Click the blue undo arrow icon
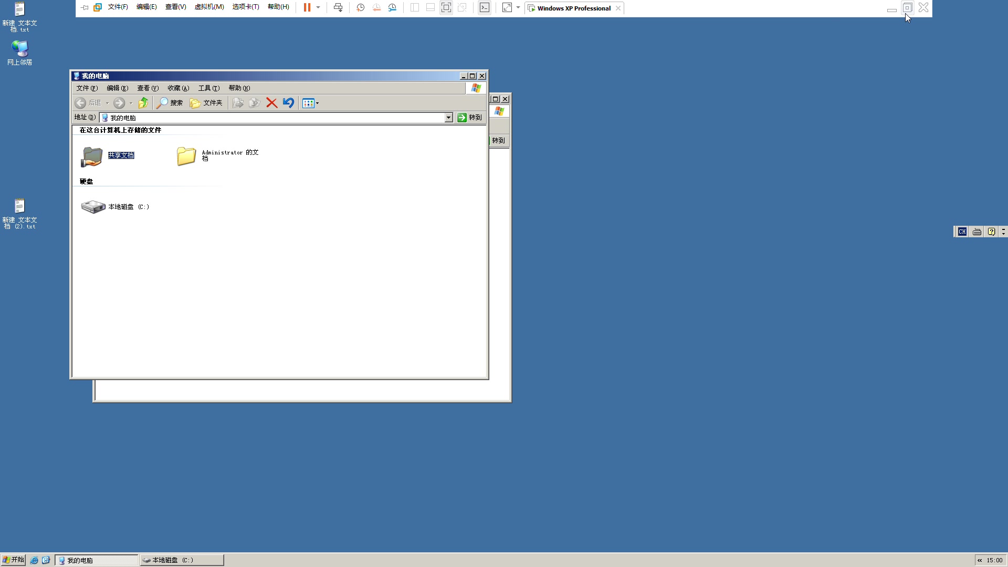Image resolution: width=1008 pixels, height=567 pixels. 288,103
